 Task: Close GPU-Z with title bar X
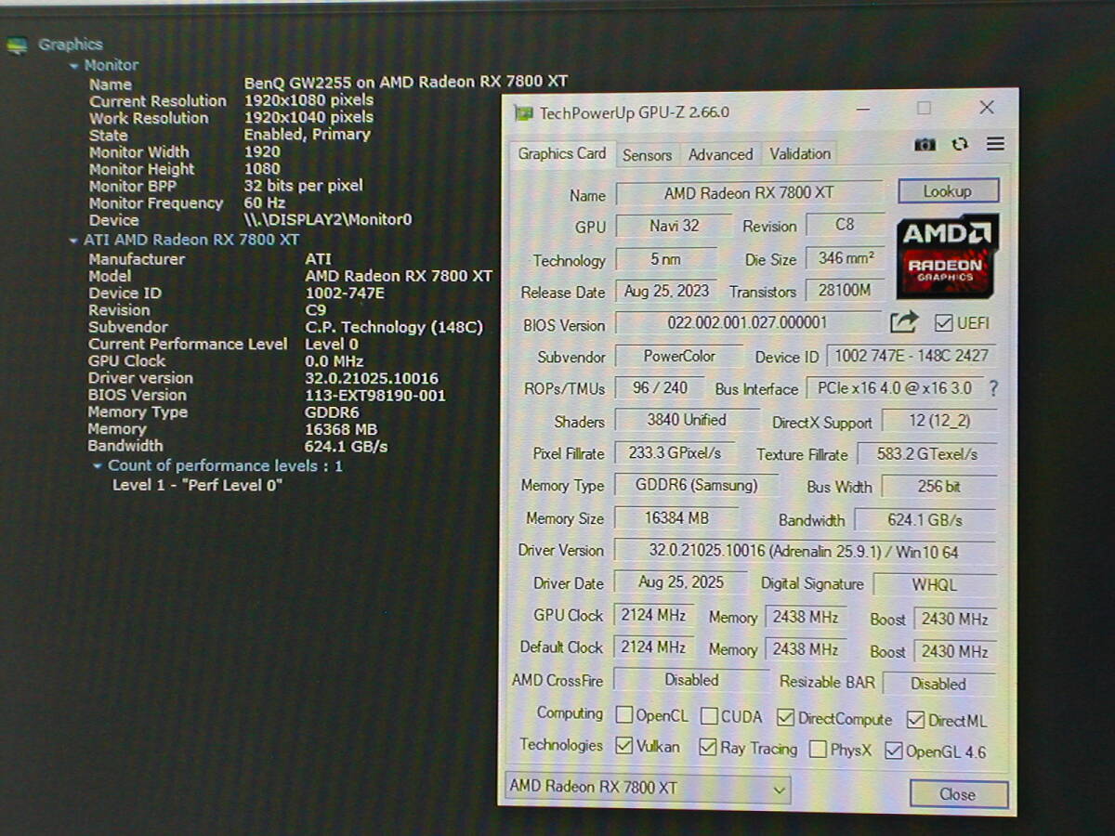click(x=987, y=108)
